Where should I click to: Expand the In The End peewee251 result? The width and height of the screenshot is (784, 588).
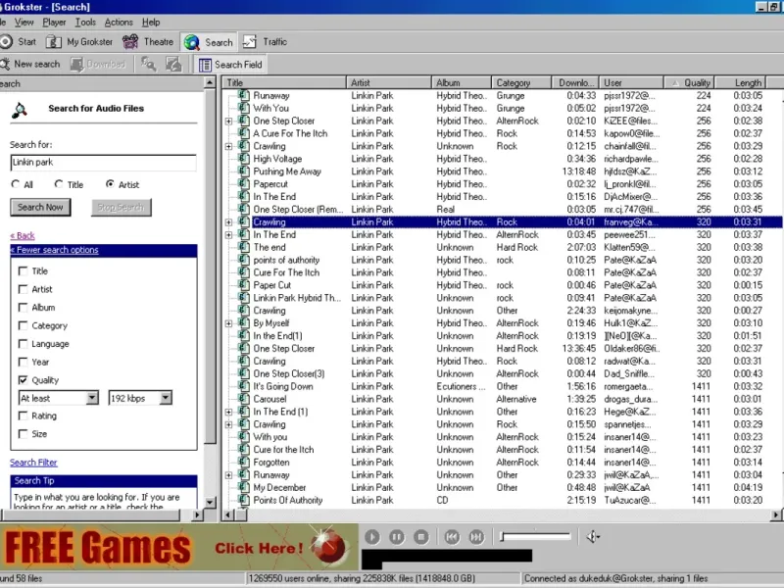pos(228,235)
